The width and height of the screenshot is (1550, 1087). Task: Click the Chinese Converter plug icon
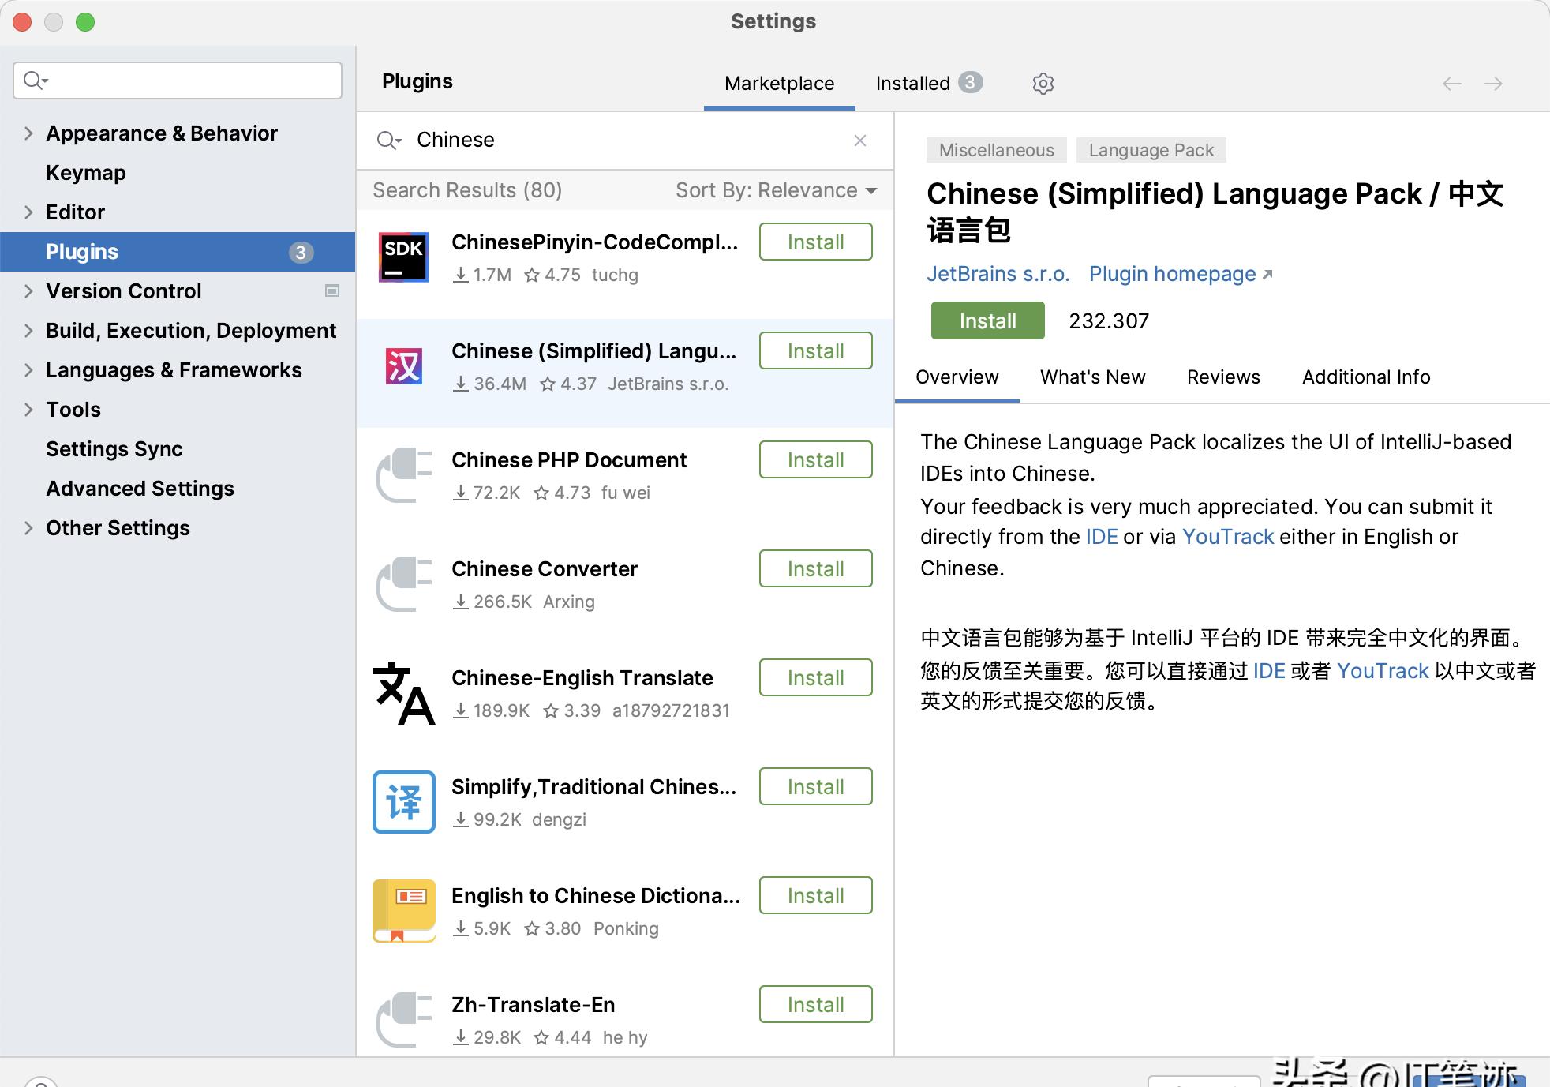tap(403, 584)
